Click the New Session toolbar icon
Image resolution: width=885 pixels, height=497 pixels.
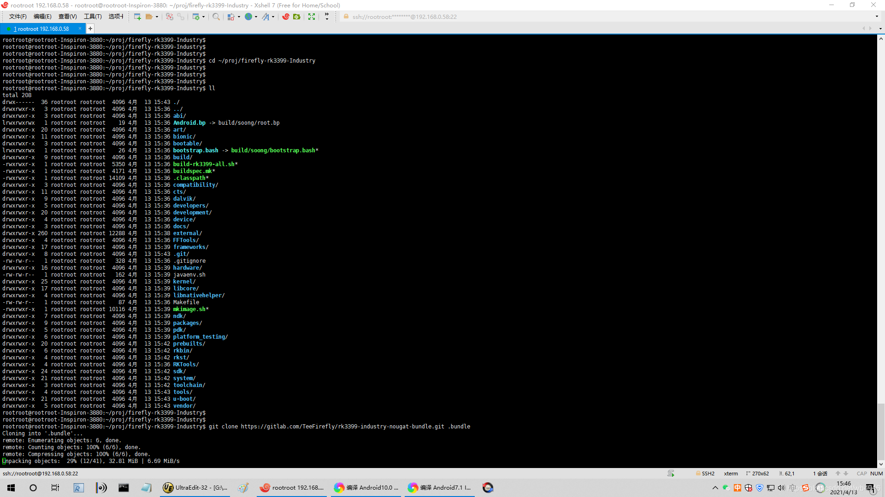tap(137, 17)
